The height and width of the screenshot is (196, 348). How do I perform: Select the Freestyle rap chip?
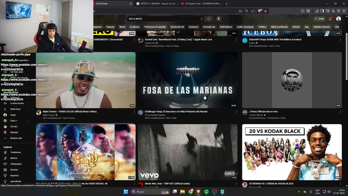[x=209, y=27]
